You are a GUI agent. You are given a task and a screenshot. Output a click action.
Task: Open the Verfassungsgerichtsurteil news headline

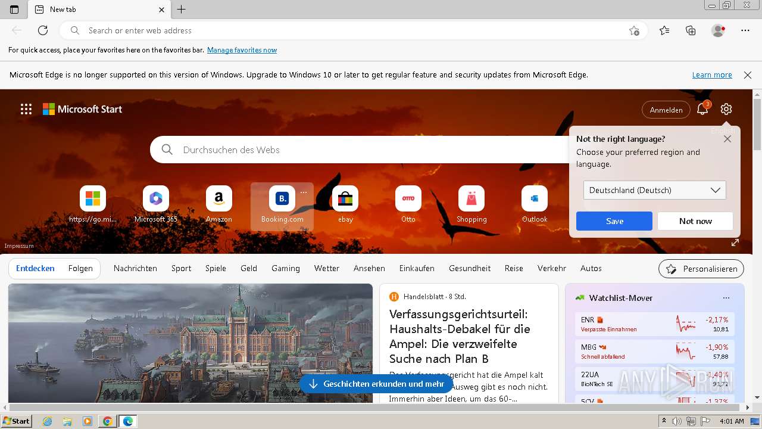(460, 336)
